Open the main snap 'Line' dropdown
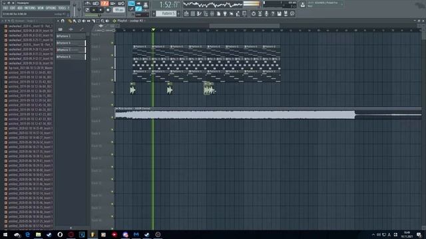426x239 pixels. pyautogui.click(x=142, y=15)
